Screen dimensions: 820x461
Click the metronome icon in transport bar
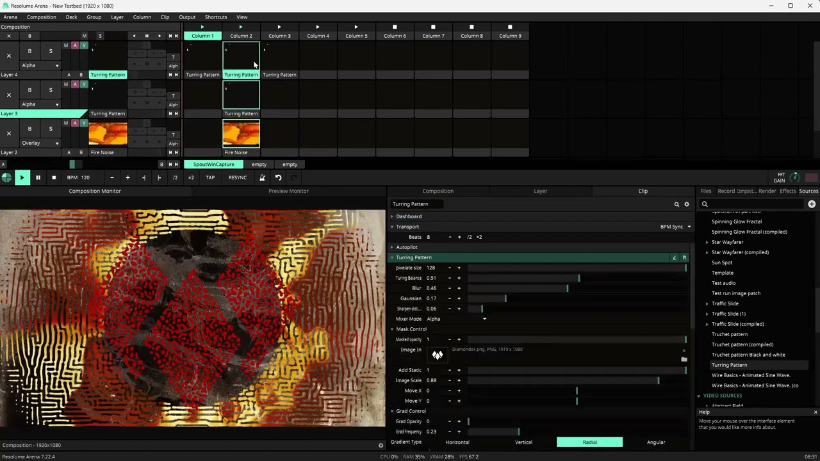point(262,177)
